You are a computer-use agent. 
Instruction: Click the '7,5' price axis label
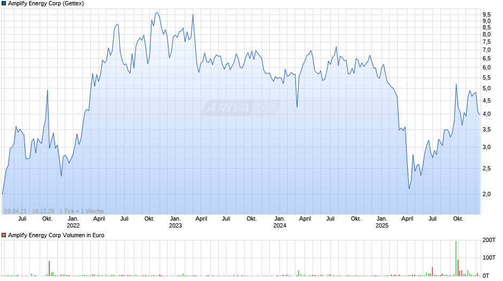coord(486,42)
